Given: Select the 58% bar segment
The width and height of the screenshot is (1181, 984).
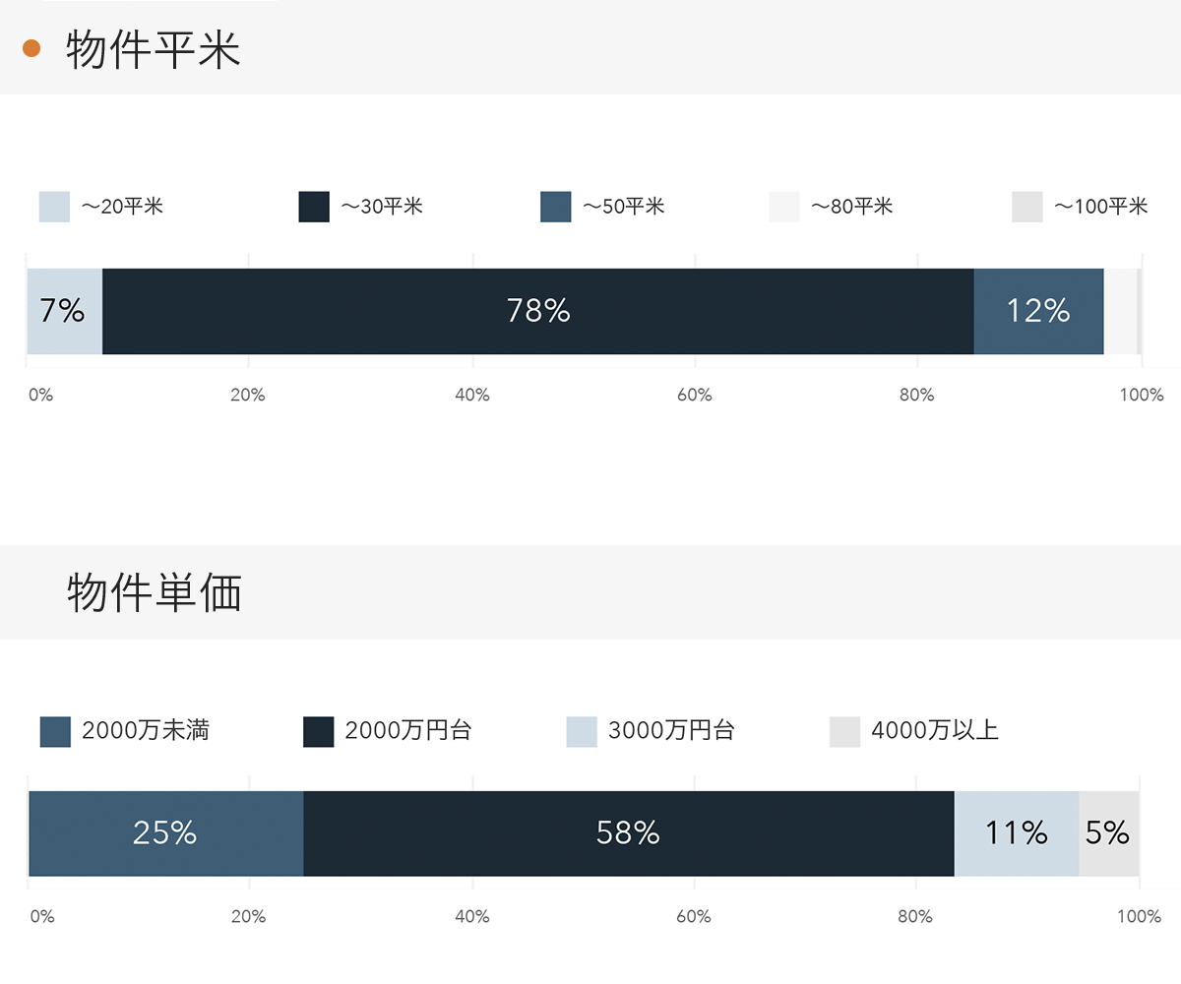Looking at the screenshot, I should 628,833.
